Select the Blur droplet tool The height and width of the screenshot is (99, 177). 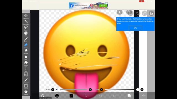26,57
